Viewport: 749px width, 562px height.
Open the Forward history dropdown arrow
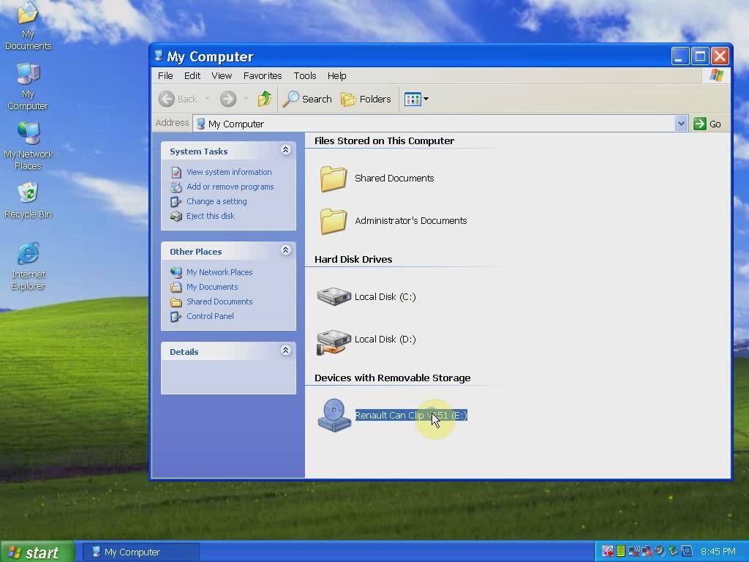[246, 99]
